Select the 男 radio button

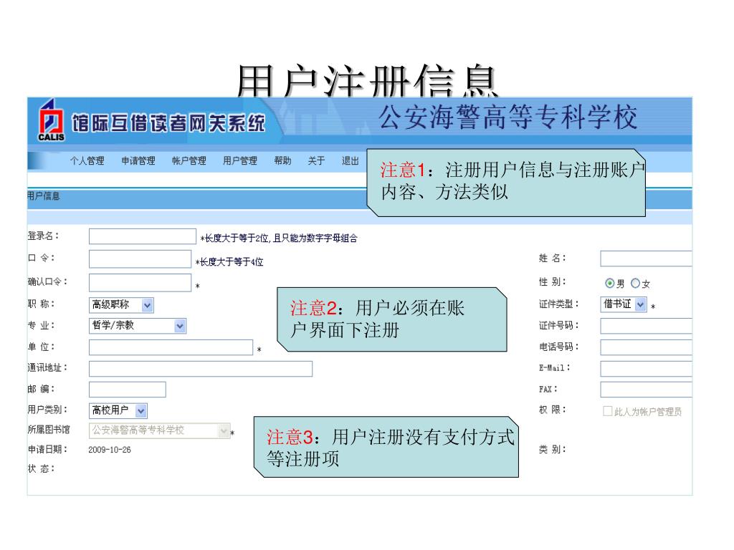tap(609, 283)
